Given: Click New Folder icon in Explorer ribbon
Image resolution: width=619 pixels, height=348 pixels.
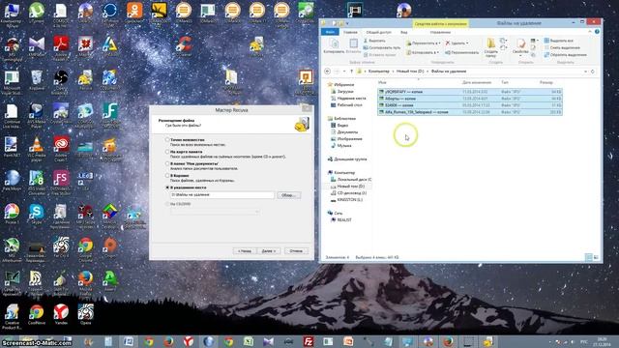Looking at the screenshot, I should pyautogui.click(x=490, y=47).
